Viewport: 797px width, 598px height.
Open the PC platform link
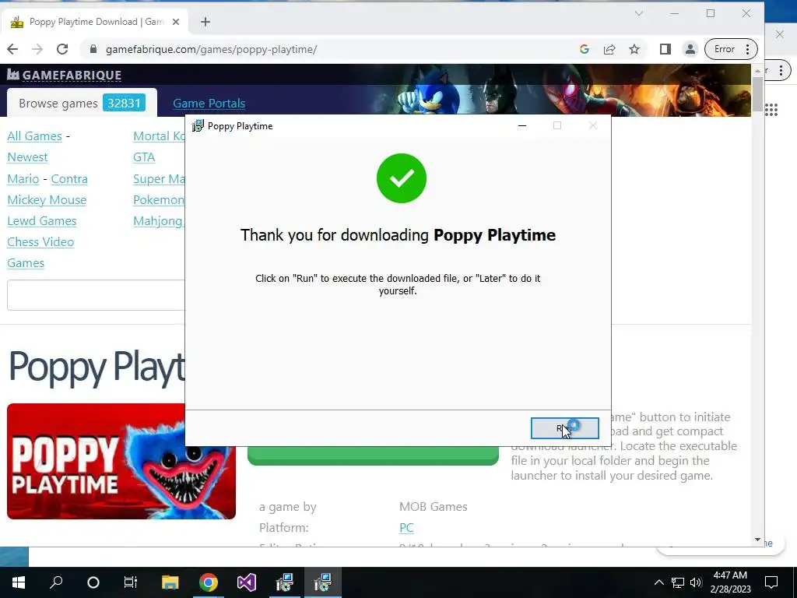[406, 528]
